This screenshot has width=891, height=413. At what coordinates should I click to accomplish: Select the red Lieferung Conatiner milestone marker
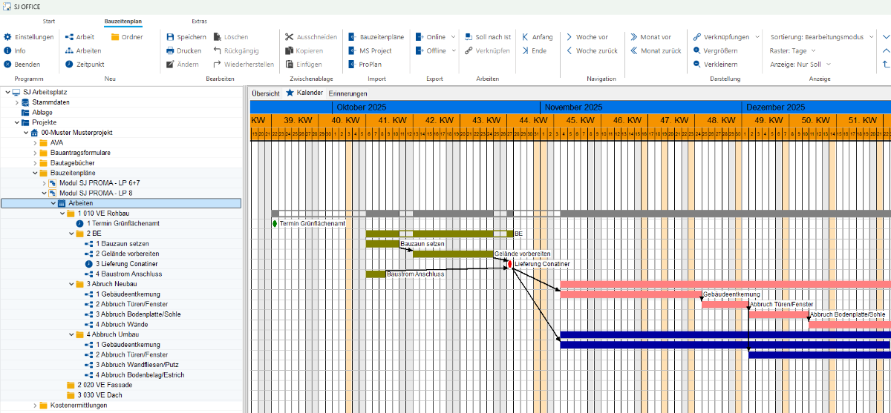[x=509, y=264]
